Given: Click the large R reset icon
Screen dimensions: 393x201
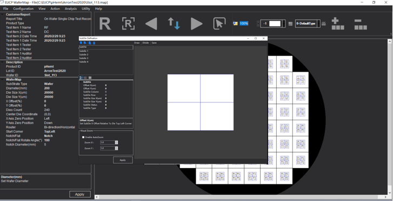Looking at the screenshot, I should click(105, 24).
